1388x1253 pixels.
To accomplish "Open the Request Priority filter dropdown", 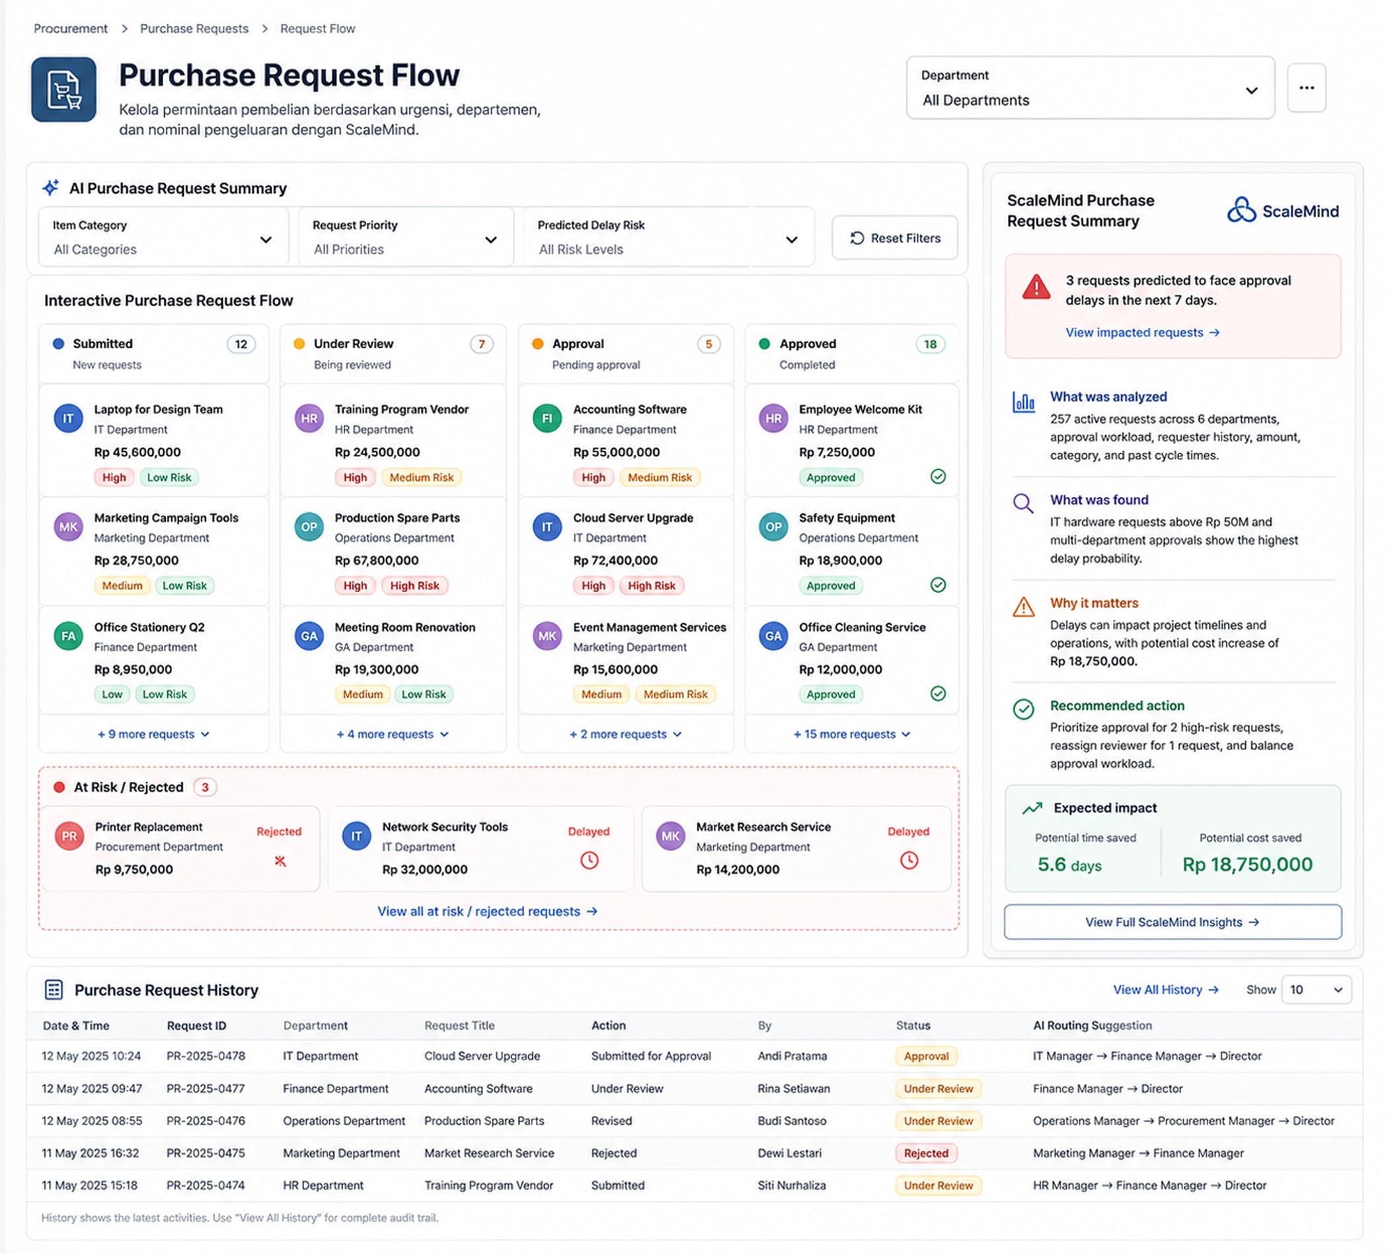I will click(x=406, y=237).
